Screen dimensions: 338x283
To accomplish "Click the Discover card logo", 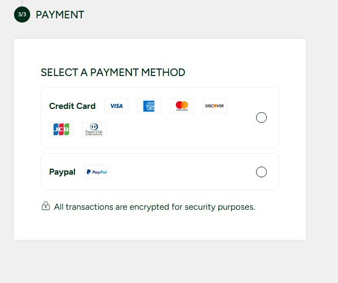I will point(215,106).
